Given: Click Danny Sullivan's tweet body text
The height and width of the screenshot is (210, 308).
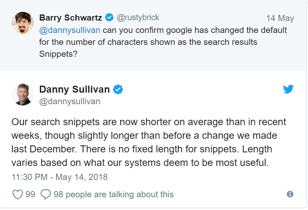Looking at the screenshot, I should (x=149, y=142).
